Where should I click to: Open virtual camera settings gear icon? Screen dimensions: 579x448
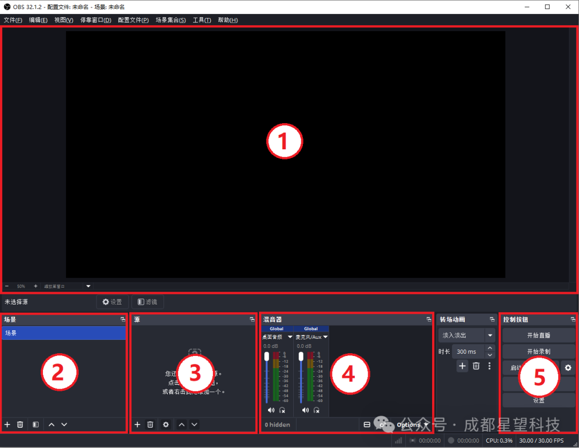(568, 368)
